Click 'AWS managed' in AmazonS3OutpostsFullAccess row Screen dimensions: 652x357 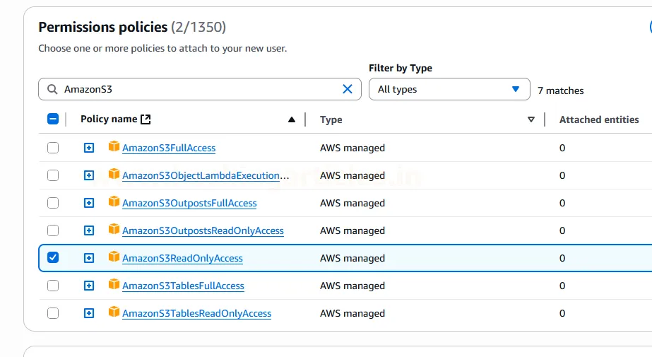pos(352,203)
